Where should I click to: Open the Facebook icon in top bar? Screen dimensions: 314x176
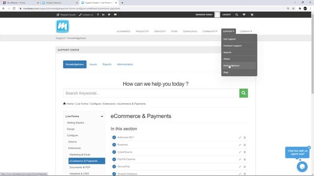click(x=98, y=15)
